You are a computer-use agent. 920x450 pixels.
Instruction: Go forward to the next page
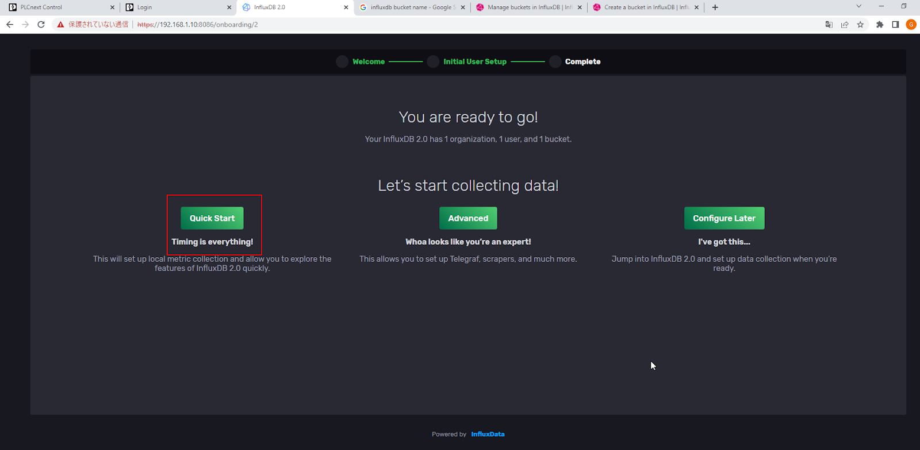coord(25,25)
